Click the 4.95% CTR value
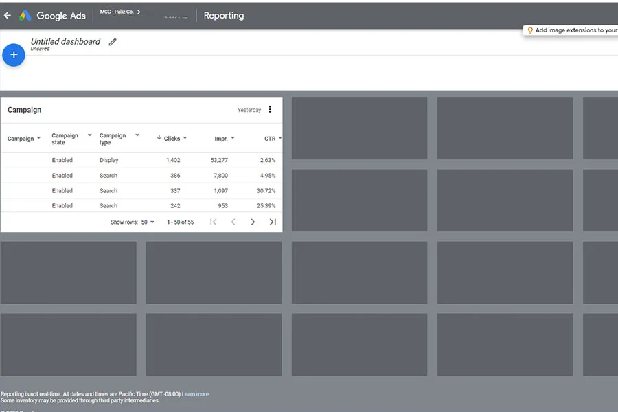This screenshot has height=412, width=618. pos(268,176)
